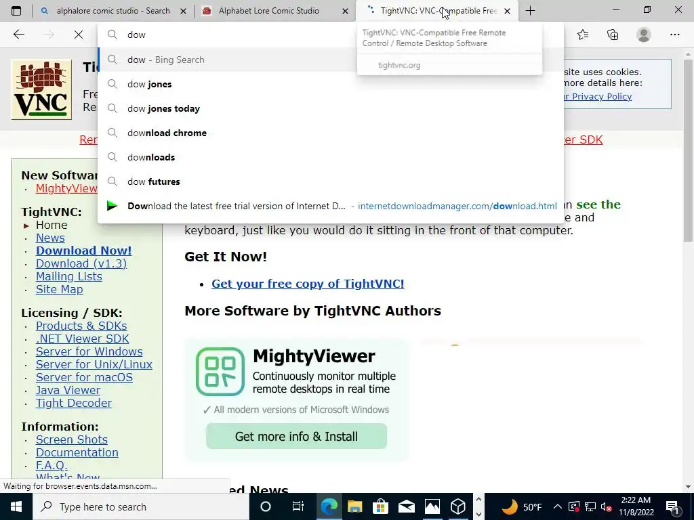Open the Products & SDKs link
Viewport: 694px width, 520px height.
[81, 326]
